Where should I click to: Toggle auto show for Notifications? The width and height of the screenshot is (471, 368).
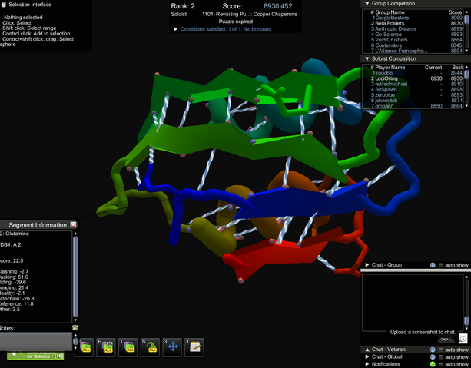(x=441, y=364)
